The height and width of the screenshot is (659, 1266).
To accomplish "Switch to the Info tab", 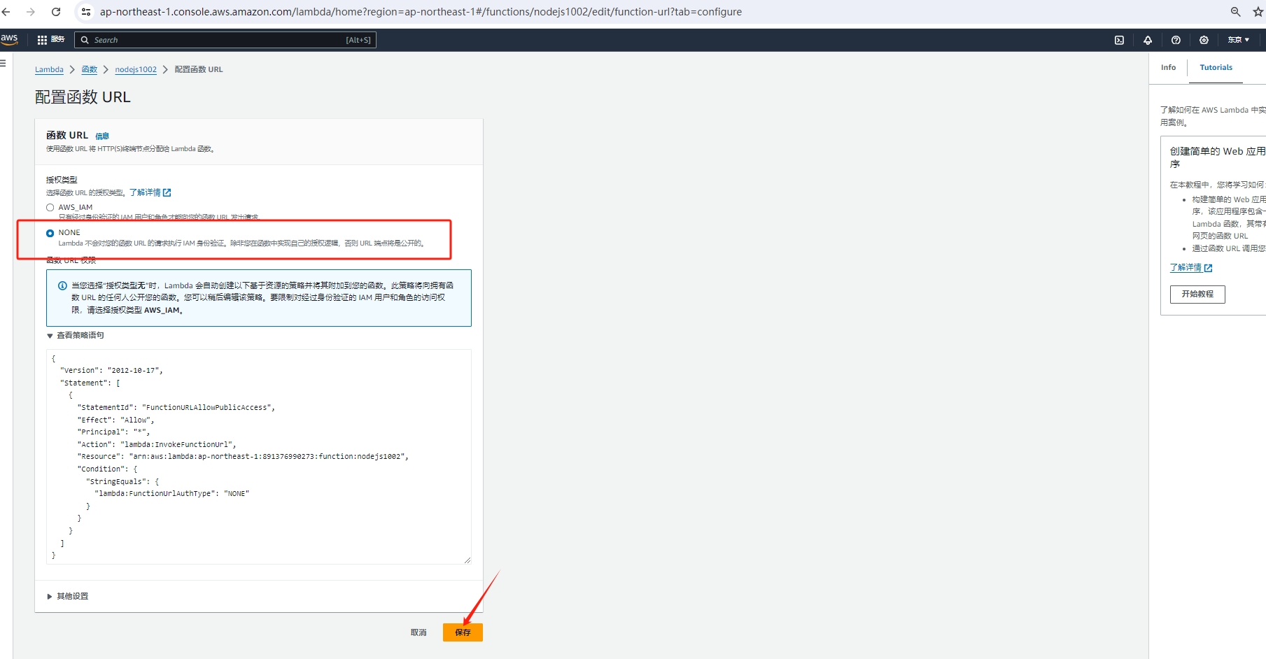I will point(1168,67).
